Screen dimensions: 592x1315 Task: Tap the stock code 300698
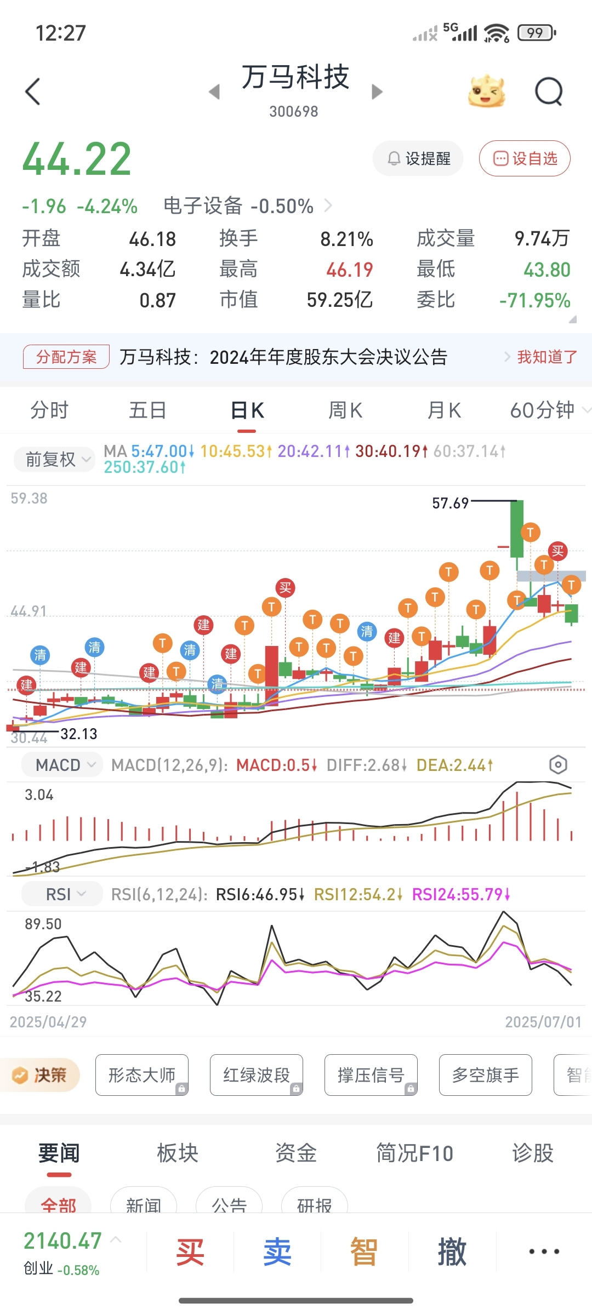294,112
